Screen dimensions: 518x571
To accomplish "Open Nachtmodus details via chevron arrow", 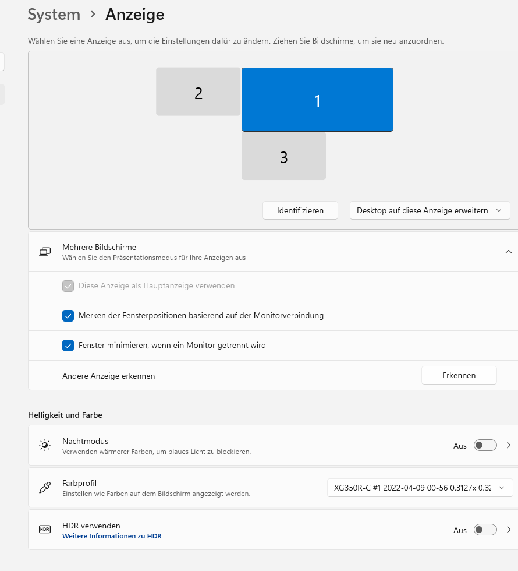I will (x=509, y=445).
